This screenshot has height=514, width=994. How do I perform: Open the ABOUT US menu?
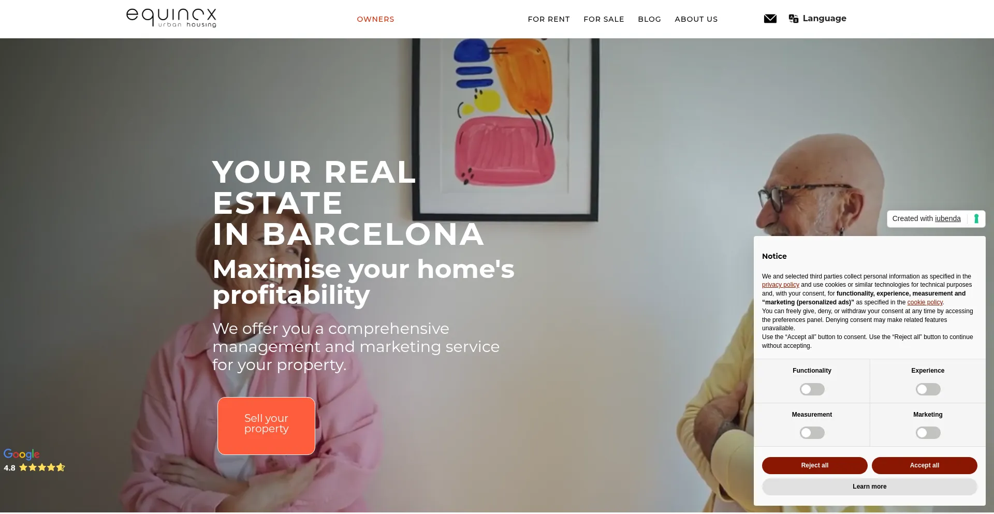pyautogui.click(x=696, y=19)
